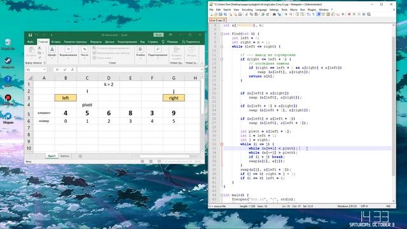This screenshot has width=407, height=229.
Task: Open Notepad++ Language menu
Action: (x=261, y=10)
